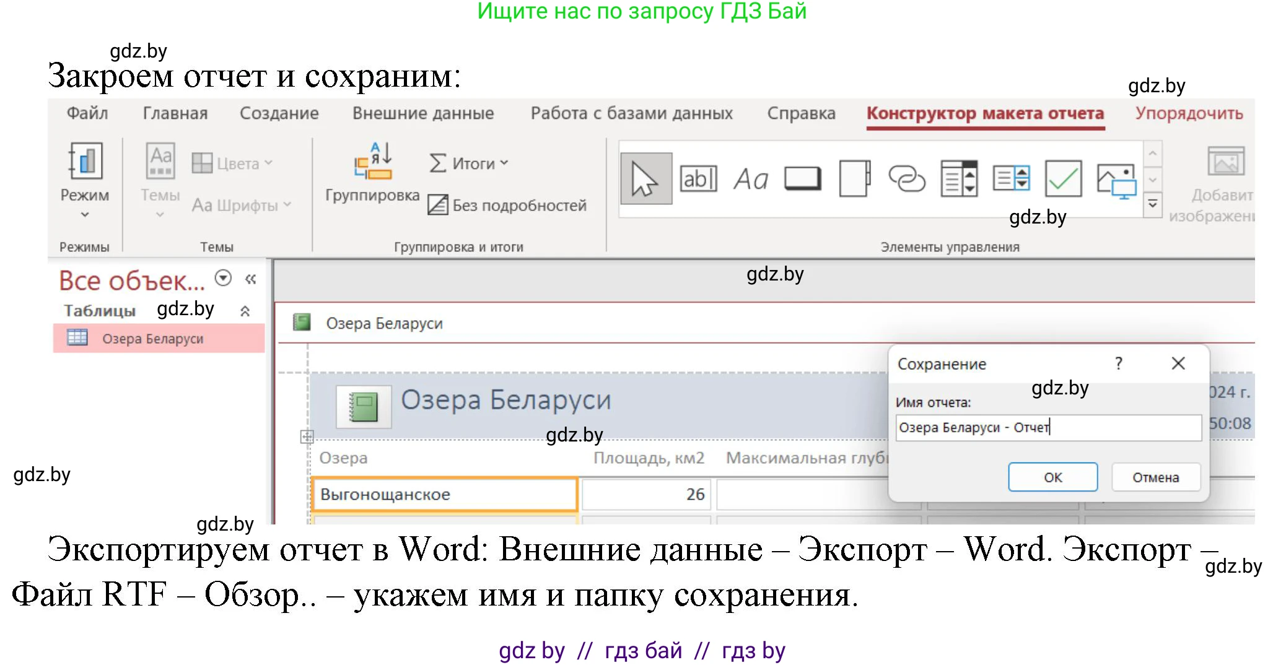Select the text box control (ab|)

tap(699, 179)
